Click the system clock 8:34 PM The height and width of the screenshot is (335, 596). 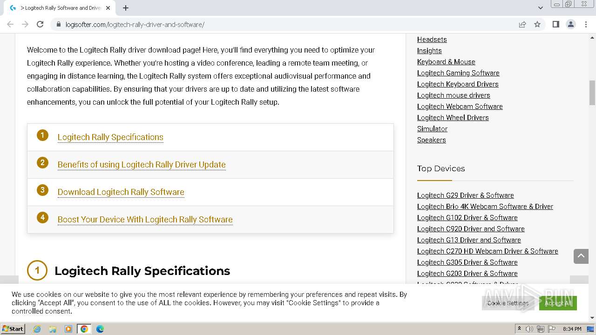[x=572, y=329]
